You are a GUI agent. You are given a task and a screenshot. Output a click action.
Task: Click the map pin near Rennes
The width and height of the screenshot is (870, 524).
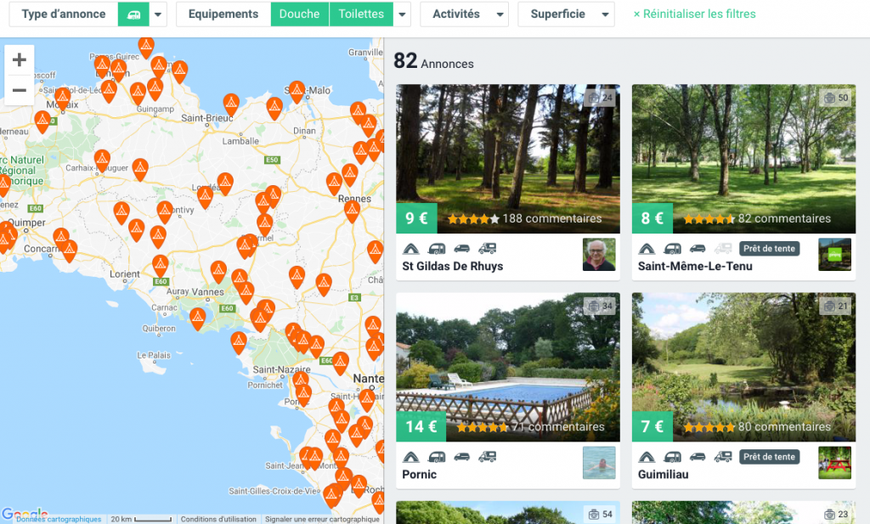(352, 210)
